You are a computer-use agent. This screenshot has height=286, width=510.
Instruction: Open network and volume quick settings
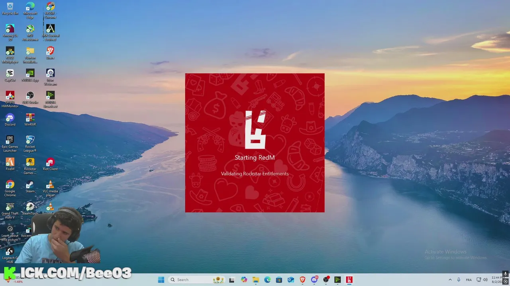tap(482, 280)
